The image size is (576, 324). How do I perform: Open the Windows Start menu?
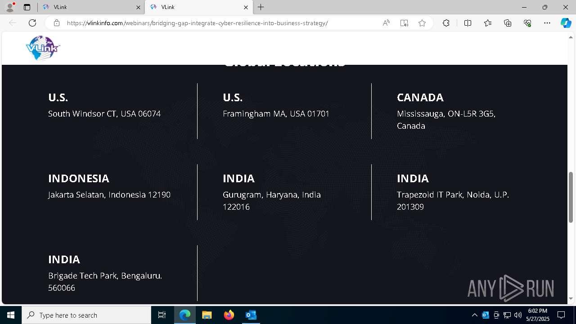11,315
